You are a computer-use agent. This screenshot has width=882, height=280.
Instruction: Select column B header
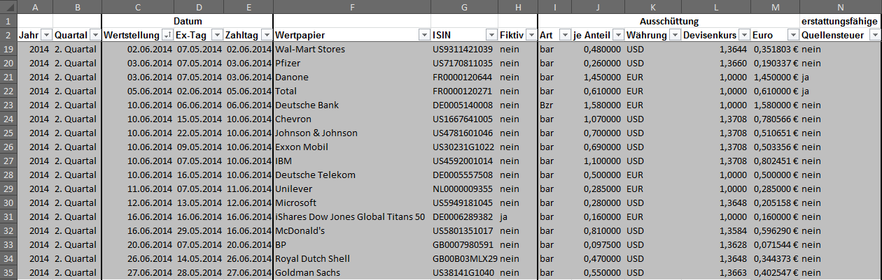(77, 7)
